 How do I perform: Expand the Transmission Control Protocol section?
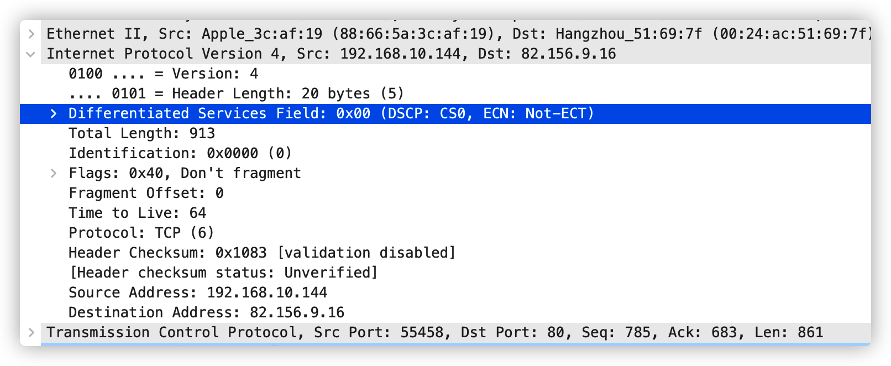[x=32, y=332]
